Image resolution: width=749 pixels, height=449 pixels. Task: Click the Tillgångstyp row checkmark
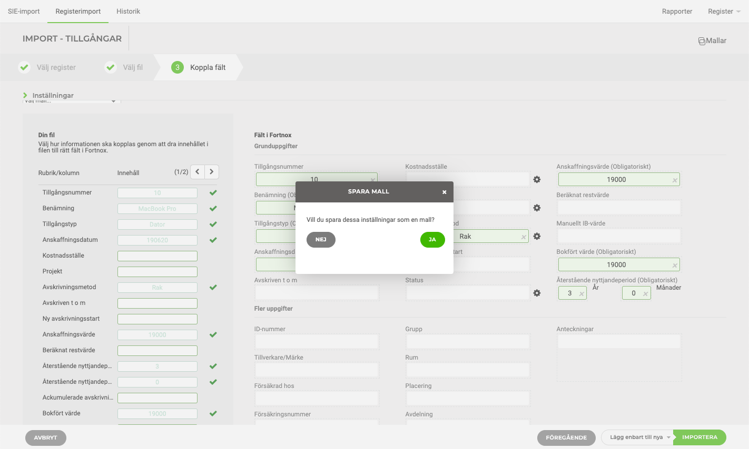(213, 224)
